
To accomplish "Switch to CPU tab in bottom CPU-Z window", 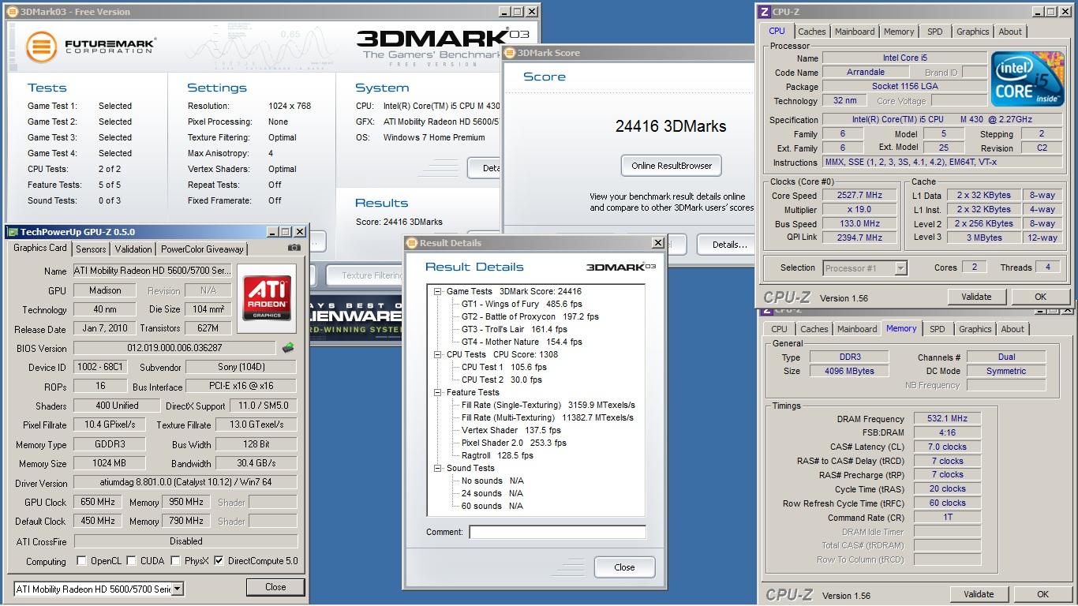I will (779, 329).
